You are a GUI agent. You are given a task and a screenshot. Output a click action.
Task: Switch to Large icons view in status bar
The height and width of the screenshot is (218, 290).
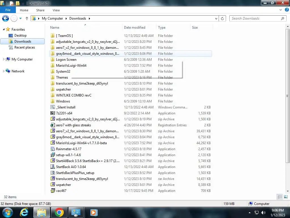click(x=286, y=197)
